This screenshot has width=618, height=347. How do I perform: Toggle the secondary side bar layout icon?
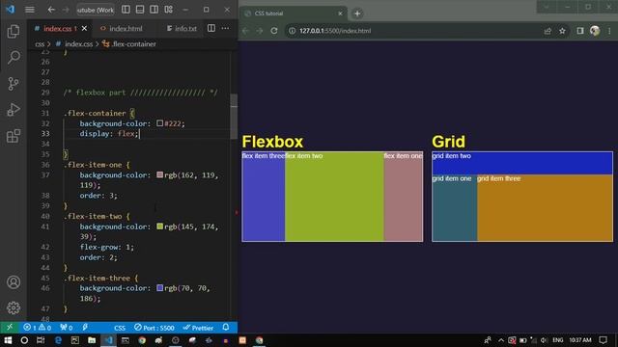pyautogui.click(x=154, y=10)
